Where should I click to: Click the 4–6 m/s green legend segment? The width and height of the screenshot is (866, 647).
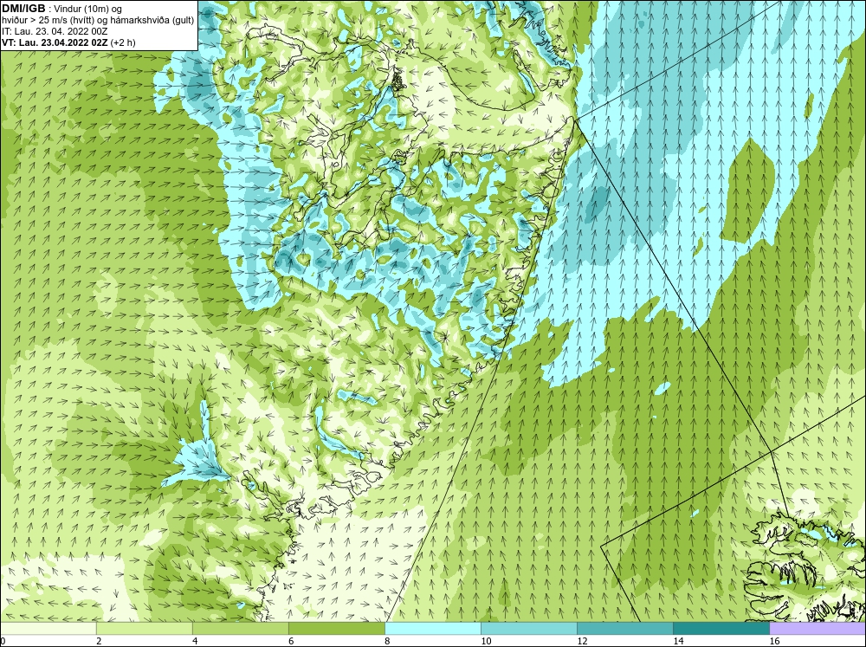241,629
